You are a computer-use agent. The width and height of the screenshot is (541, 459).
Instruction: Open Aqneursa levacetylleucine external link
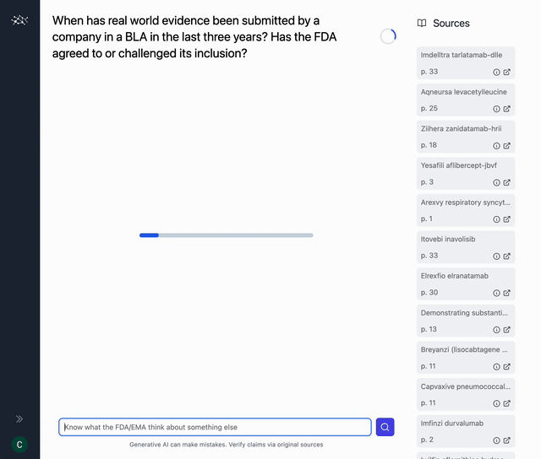tap(507, 109)
